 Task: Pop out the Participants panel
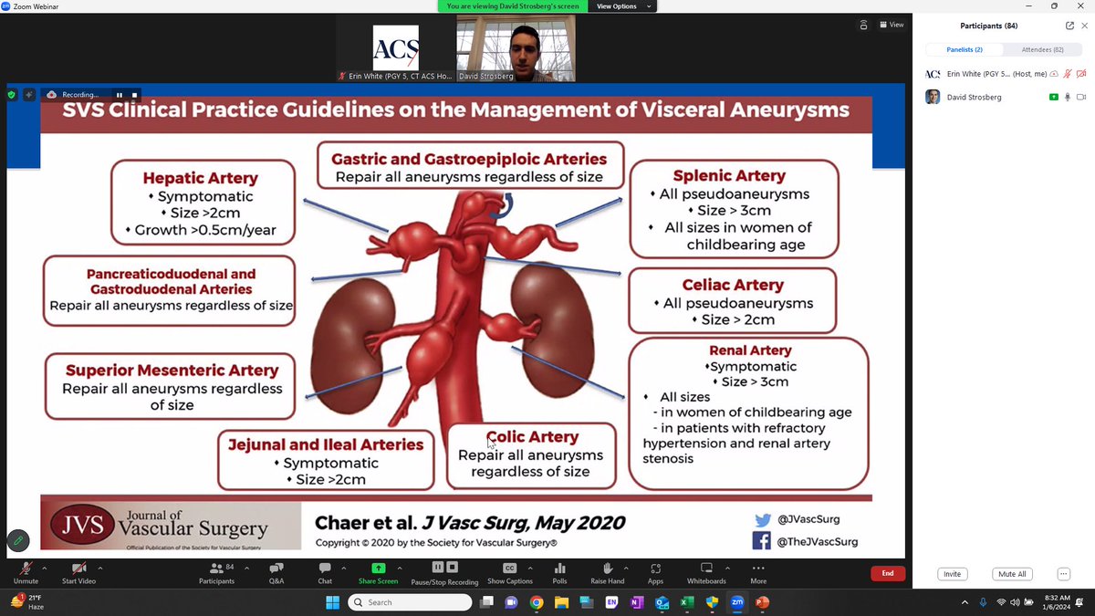point(1069,26)
